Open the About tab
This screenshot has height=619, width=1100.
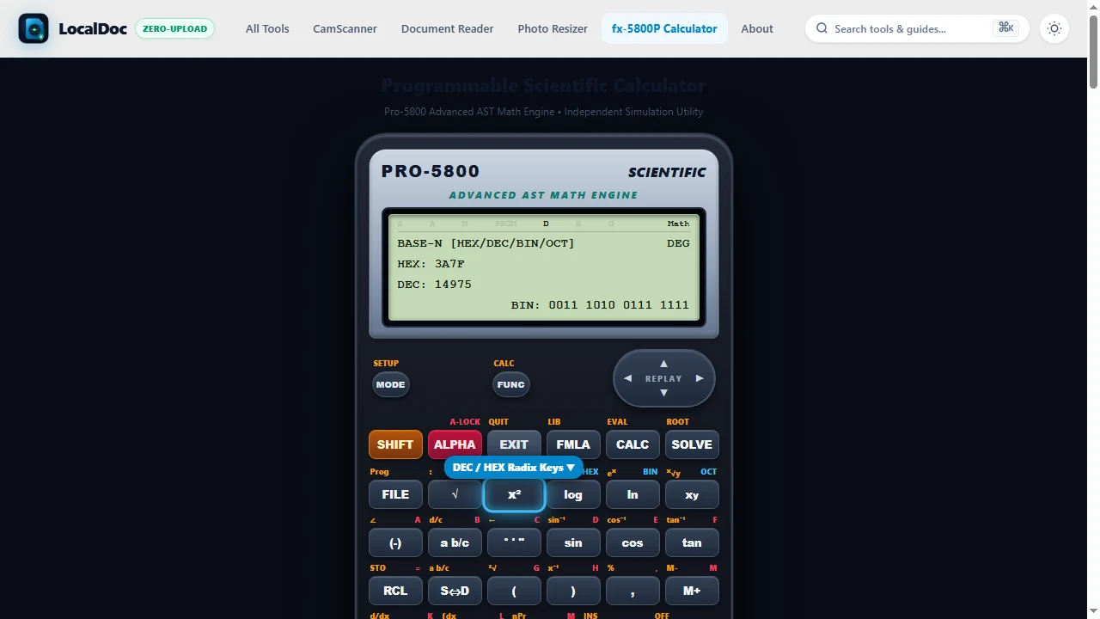click(757, 28)
